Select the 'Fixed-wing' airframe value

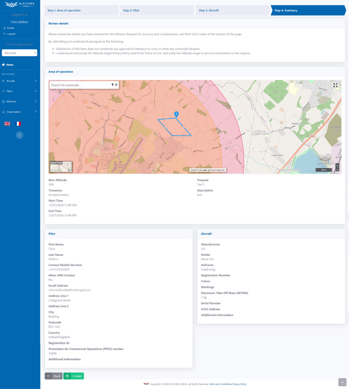click(x=208, y=270)
